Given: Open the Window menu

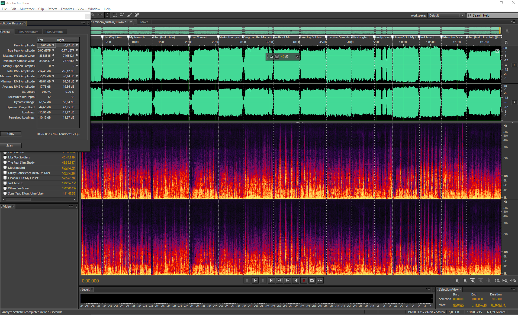Looking at the screenshot, I should [94, 9].
